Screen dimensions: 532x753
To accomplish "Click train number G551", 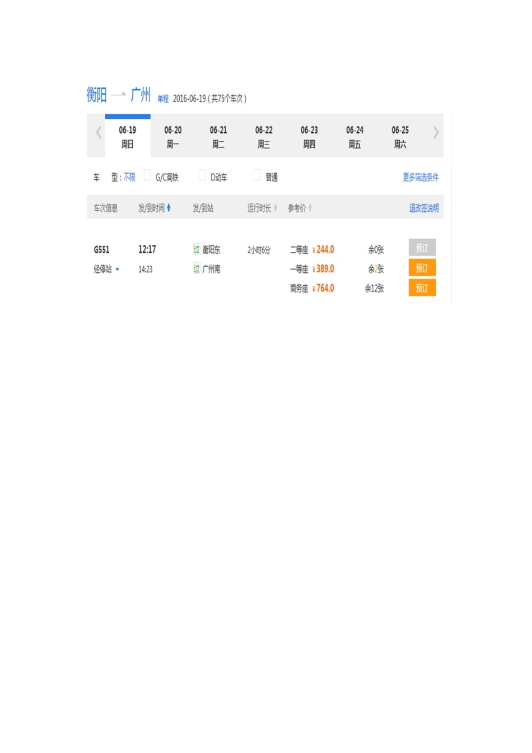I will pyautogui.click(x=101, y=249).
